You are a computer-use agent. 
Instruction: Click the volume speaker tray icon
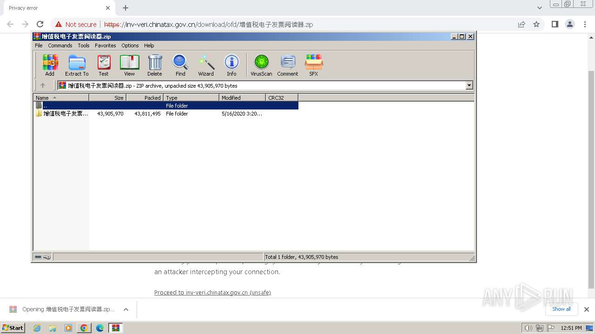[529, 328]
